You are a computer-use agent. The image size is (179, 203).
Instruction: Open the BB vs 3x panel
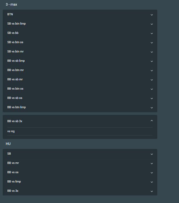click(x=152, y=191)
